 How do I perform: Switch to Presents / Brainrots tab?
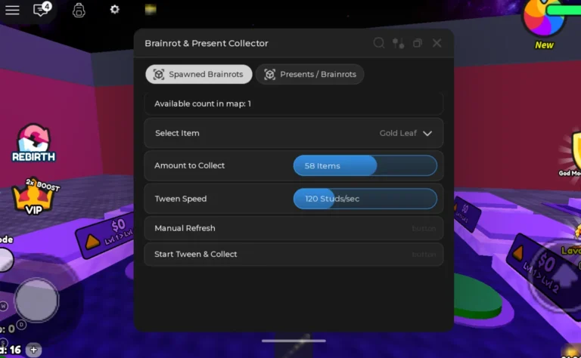[x=309, y=74]
